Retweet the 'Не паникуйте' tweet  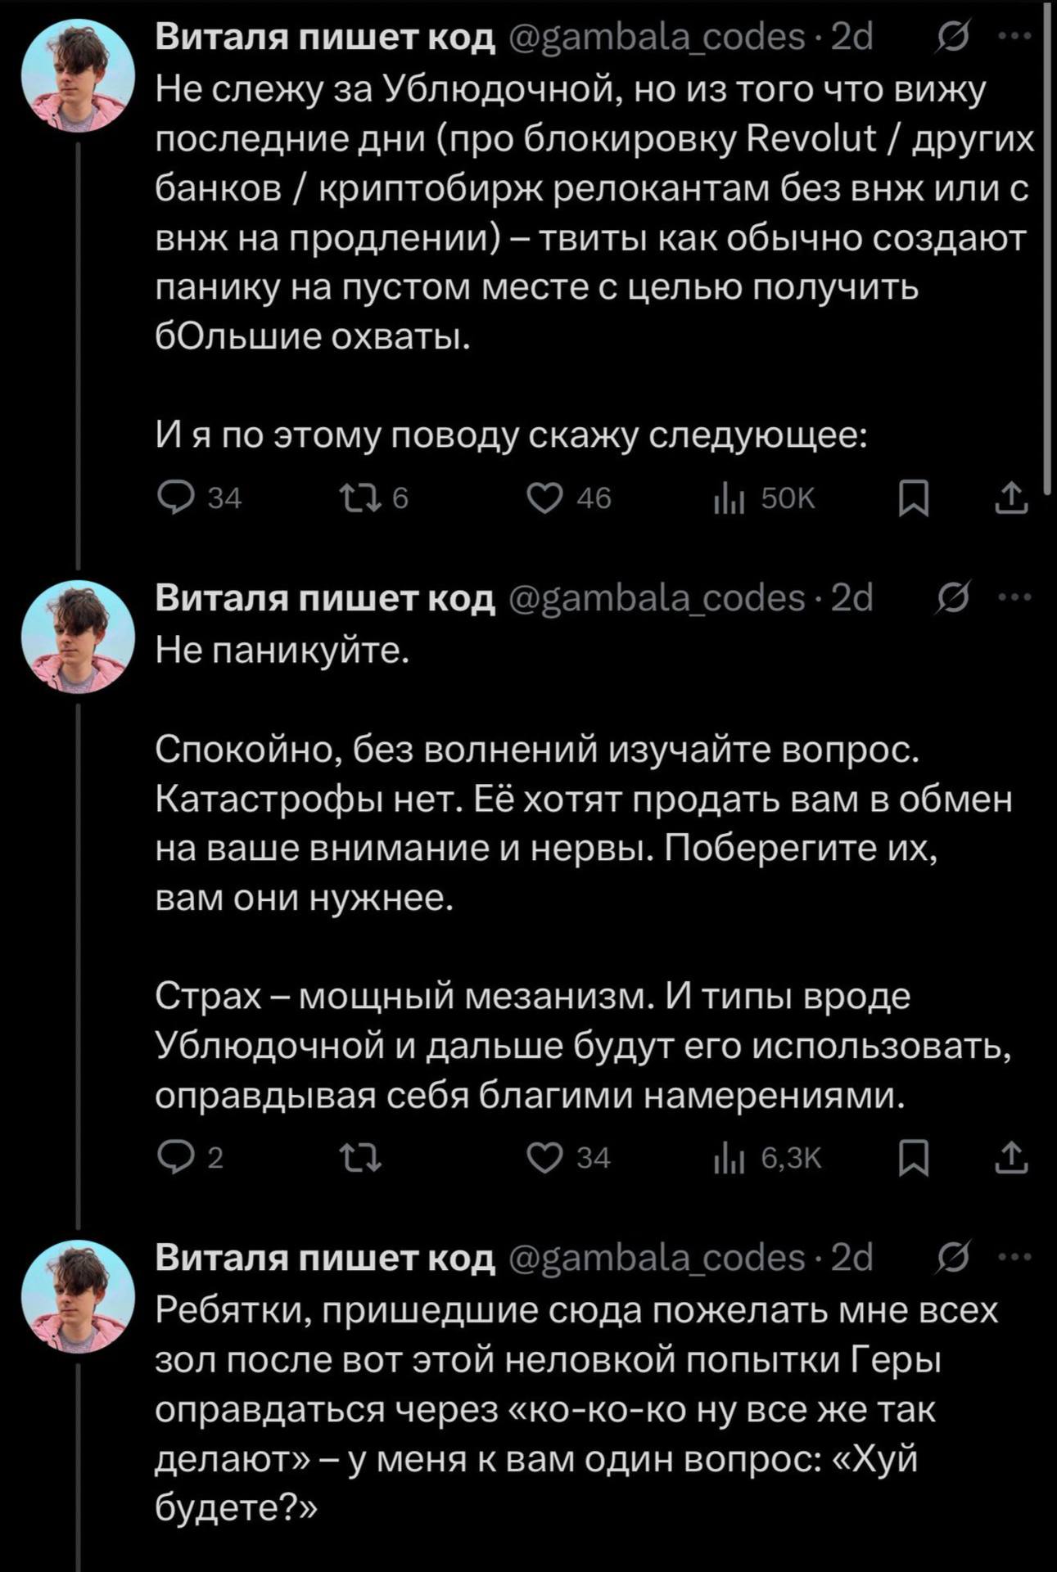point(361,1157)
